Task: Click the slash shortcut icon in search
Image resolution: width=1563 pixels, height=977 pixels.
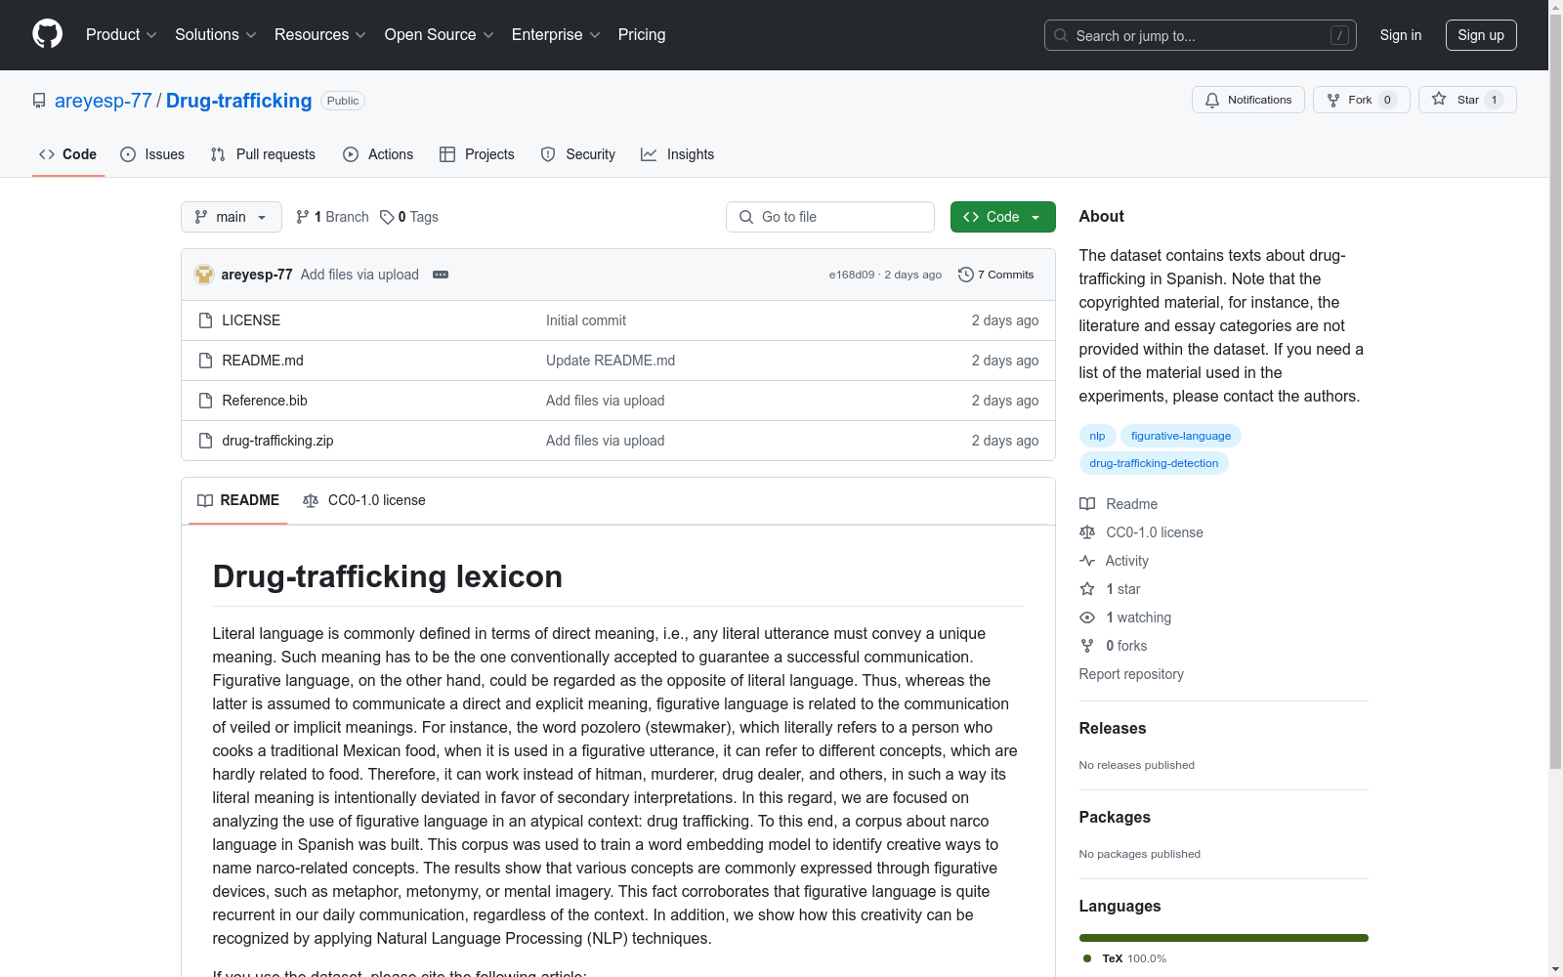Action: click(x=1339, y=35)
